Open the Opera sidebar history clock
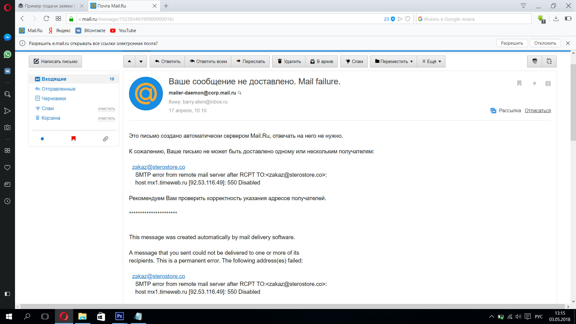The height and width of the screenshot is (324, 576). [x=7, y=201]
